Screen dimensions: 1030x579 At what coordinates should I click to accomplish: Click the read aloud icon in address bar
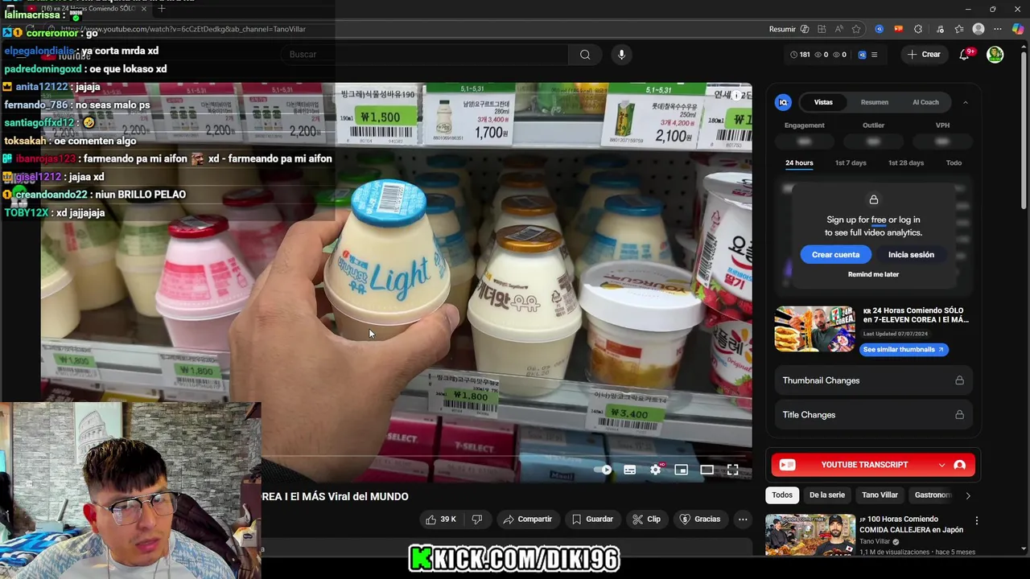(838, 29)
